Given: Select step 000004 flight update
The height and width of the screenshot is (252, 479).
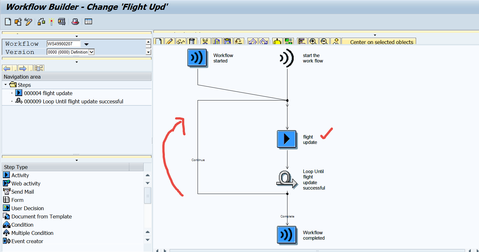Looking at the screenshot, I should 48,93.
